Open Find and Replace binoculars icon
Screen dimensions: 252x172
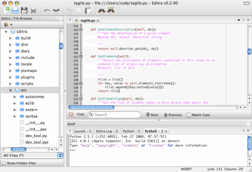[x=111, y=10]
